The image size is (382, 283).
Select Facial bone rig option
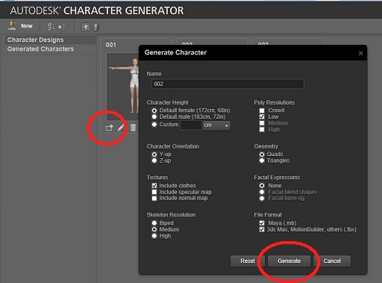pyautogui.click(x=262, y=199)
